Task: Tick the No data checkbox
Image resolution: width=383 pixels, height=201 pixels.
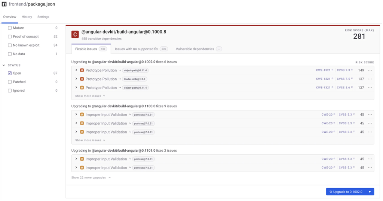Action: pos(10,54)
